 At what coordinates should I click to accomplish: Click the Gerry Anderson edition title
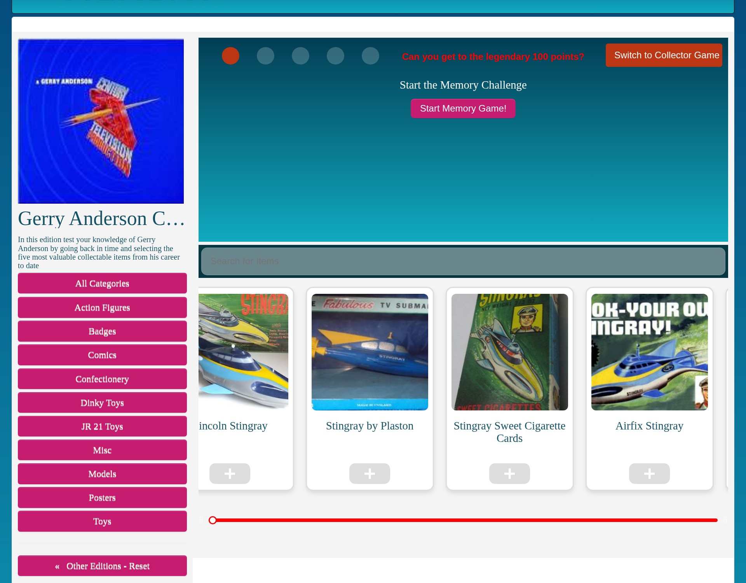coord(101,218)
